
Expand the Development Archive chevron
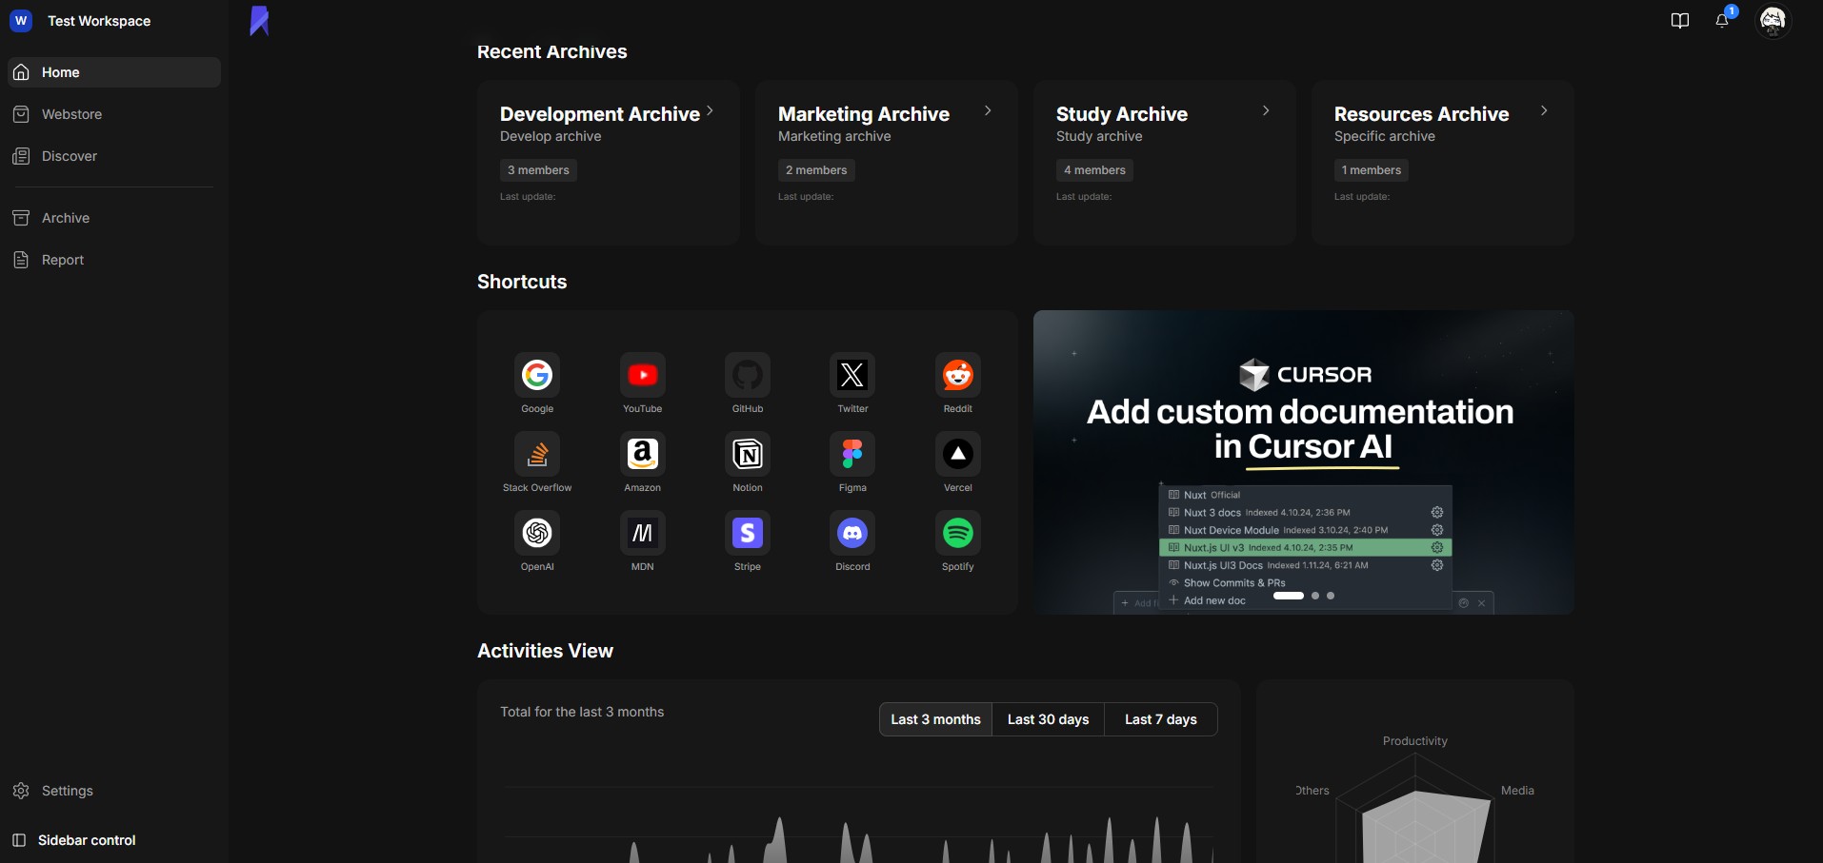pos(710,111)
